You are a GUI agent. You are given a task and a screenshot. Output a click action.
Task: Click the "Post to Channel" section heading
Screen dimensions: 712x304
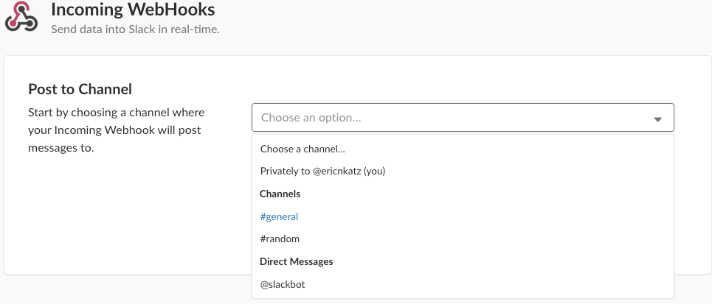(80, 89)
